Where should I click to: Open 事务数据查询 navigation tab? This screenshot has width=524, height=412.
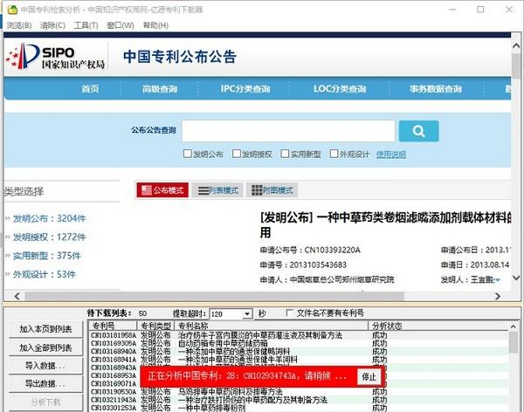(436, 89)
